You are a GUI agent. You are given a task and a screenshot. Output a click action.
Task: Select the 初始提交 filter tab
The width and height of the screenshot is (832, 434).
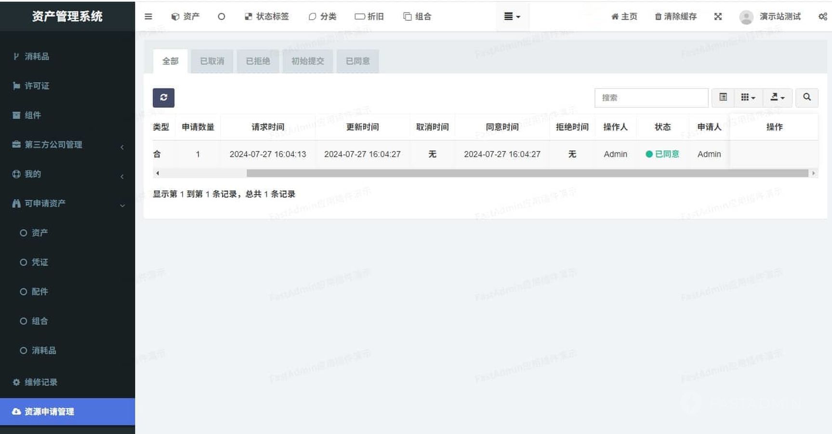coord(307,61)
